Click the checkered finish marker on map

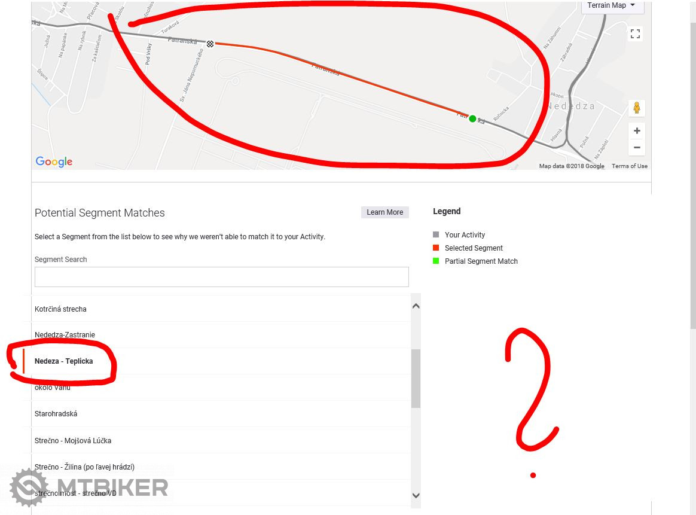coord(210,44)
